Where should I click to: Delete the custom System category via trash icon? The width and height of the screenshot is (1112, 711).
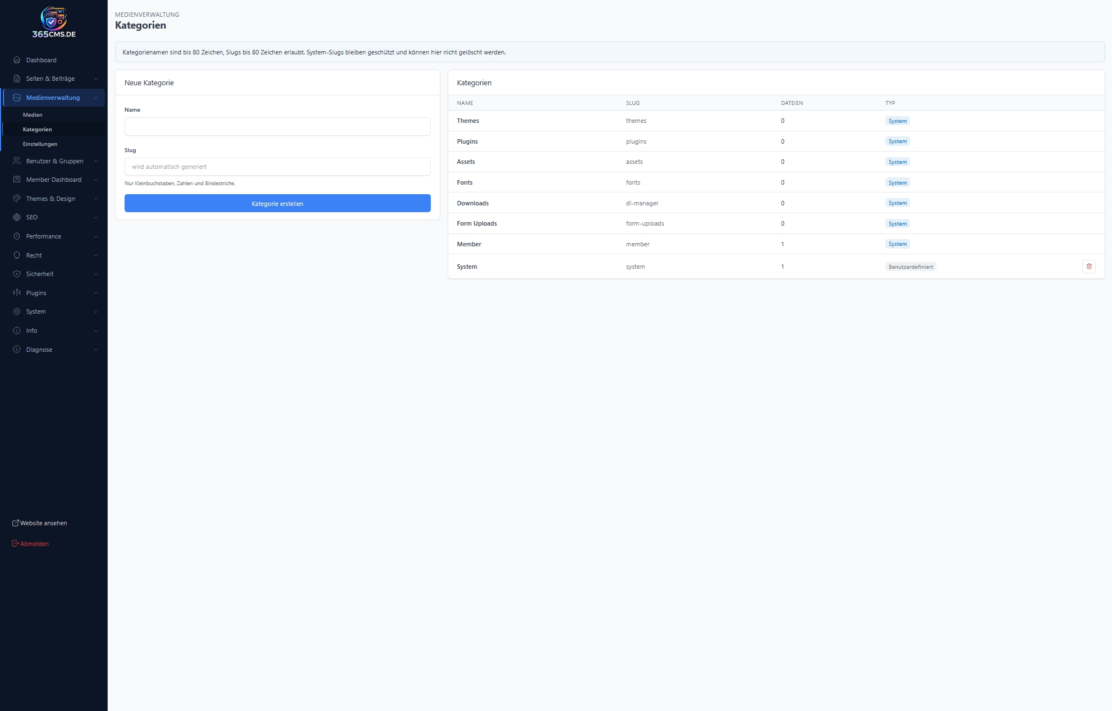coord(1088,267)
